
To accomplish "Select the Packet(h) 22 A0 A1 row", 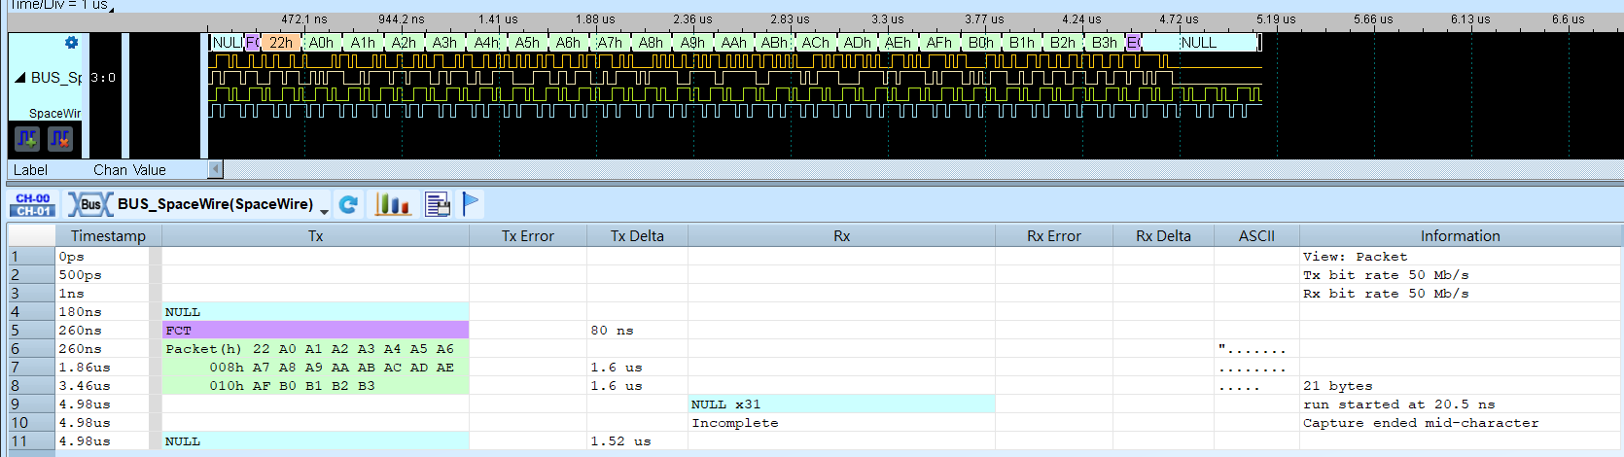I will [x=316, y=349].
